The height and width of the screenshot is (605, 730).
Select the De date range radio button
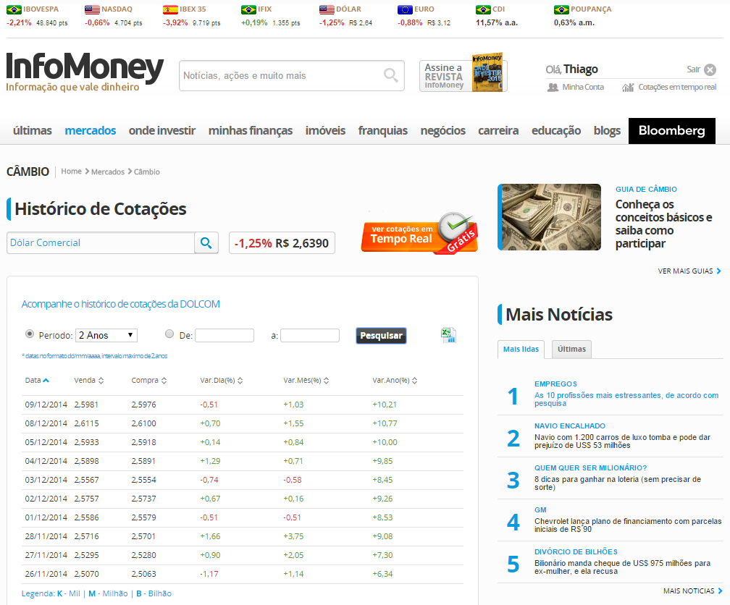[x=169, y=334]
